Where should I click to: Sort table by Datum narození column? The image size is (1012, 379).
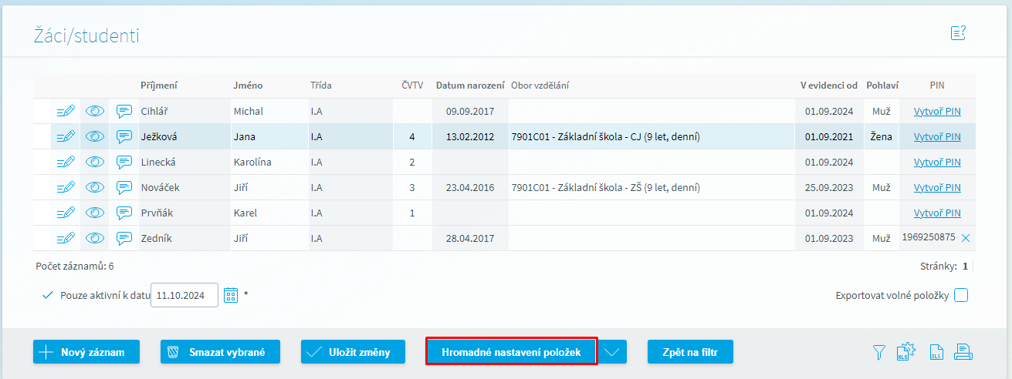pos(470,86)
